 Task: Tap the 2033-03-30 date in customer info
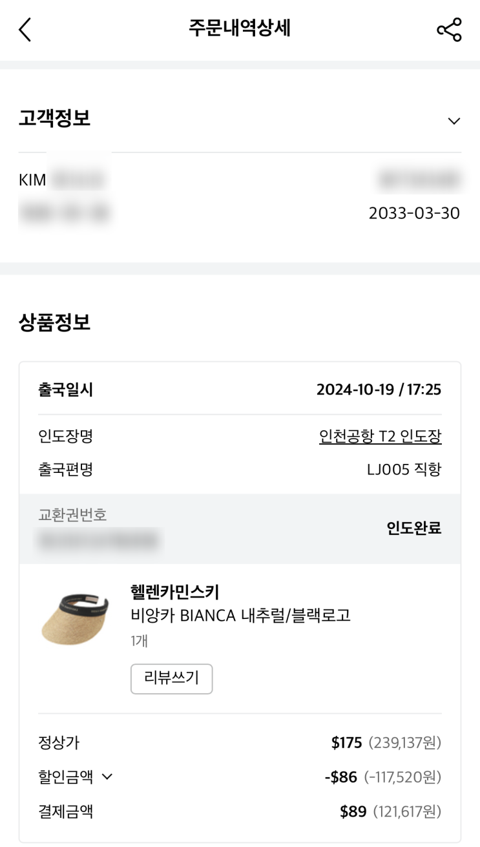coord(414,213)
